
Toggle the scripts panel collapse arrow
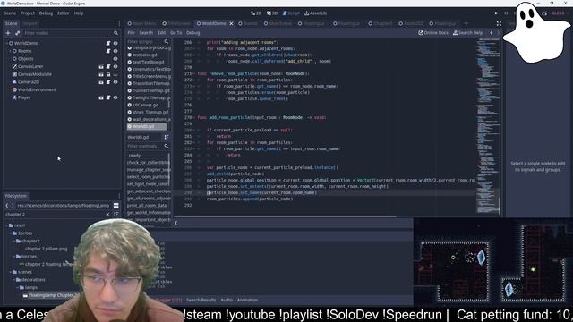pyautogui.click(x=176, y=223)
